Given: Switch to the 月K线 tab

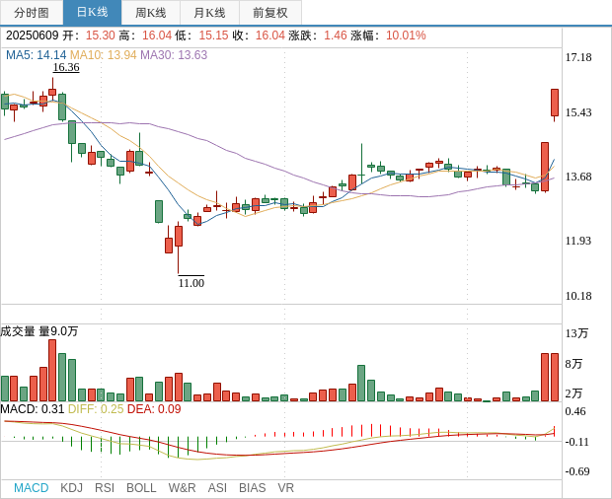Looking at the screenshot, I should [x=209, y=13].
